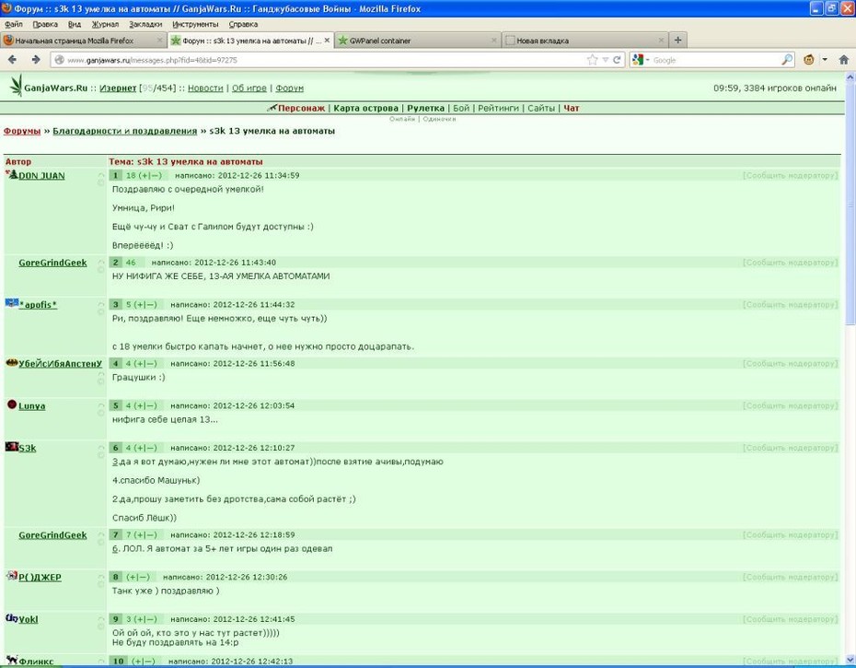The image size is (856, 668).
Task: Open a new tab with the plus button
Action: pyautogui.click(x=677, y=40)
